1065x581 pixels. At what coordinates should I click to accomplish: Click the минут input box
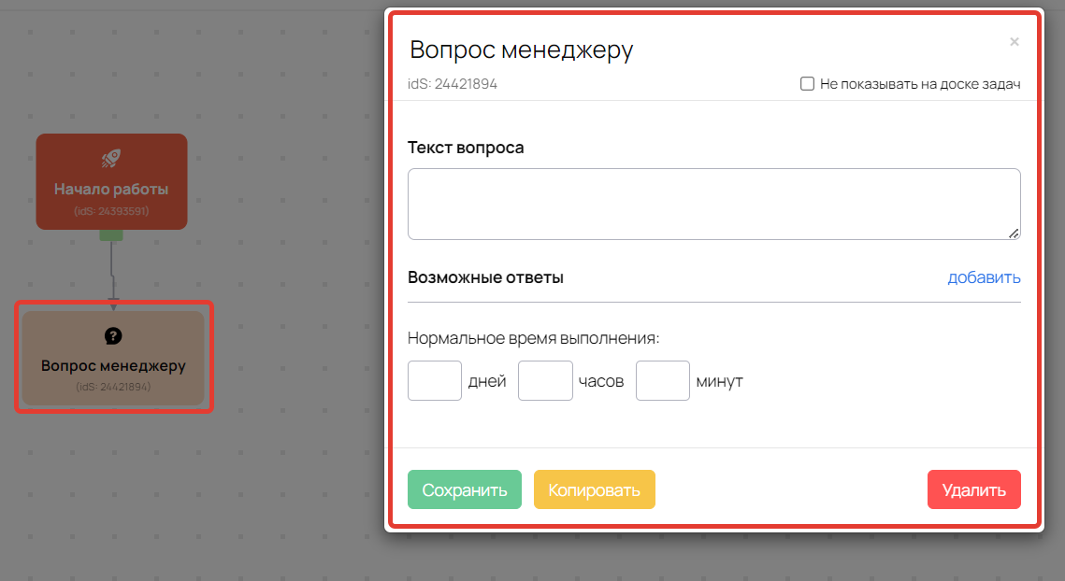click(663, 381)
